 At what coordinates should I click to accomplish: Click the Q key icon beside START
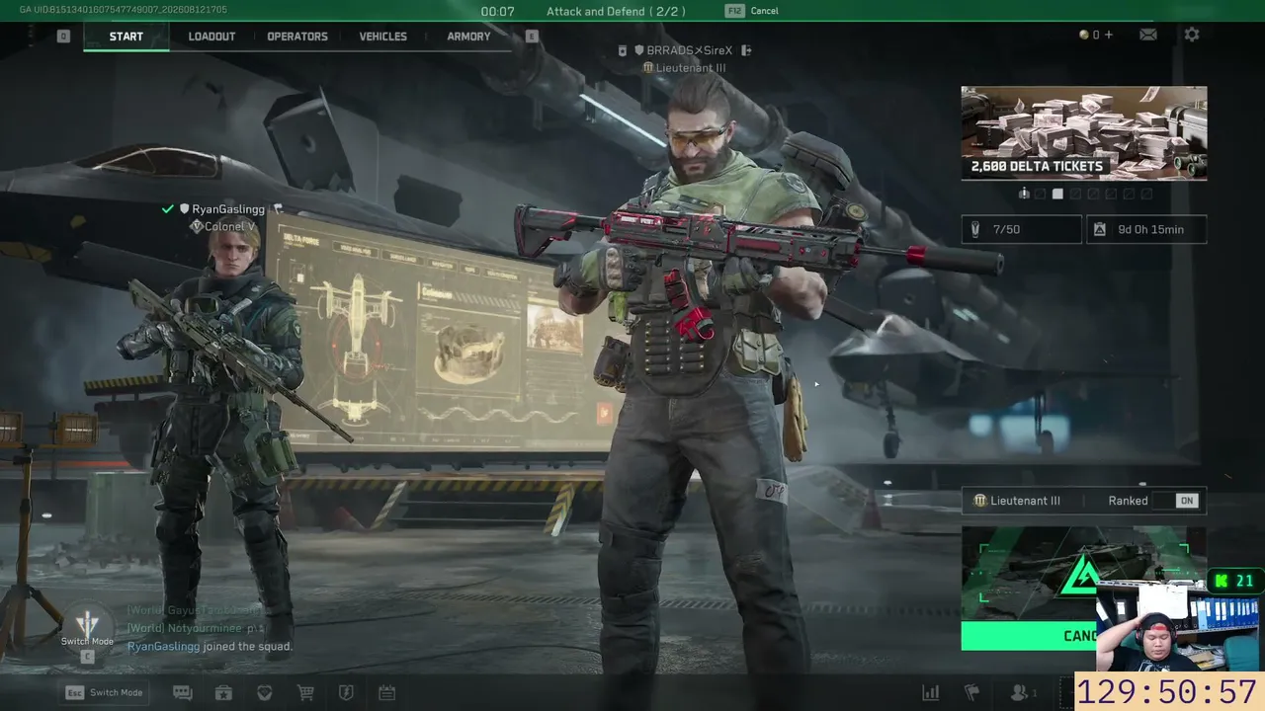coord(63,37)
